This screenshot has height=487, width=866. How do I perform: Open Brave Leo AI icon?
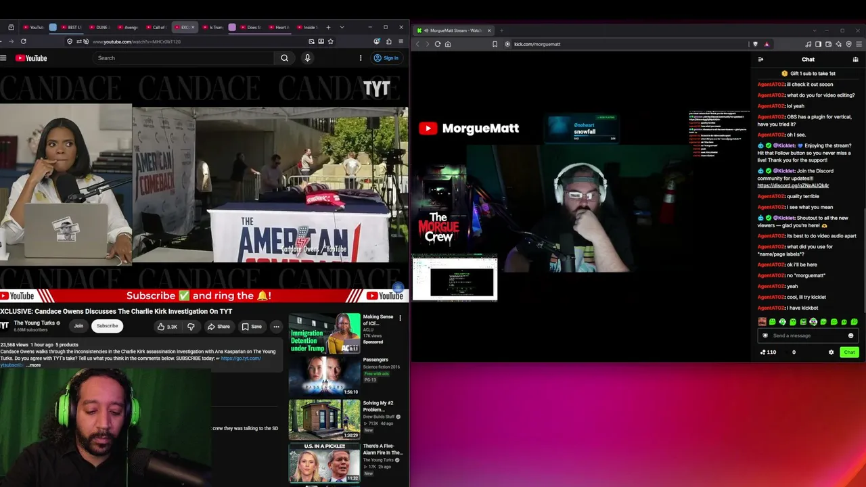[x=838, y=44]
